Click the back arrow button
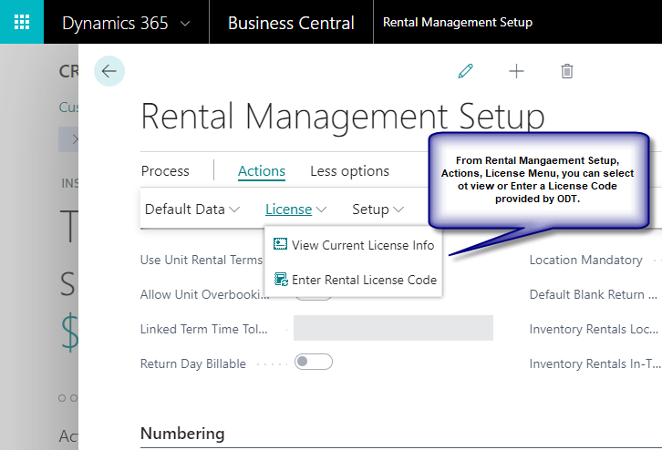662x450 pixels. 109,71
